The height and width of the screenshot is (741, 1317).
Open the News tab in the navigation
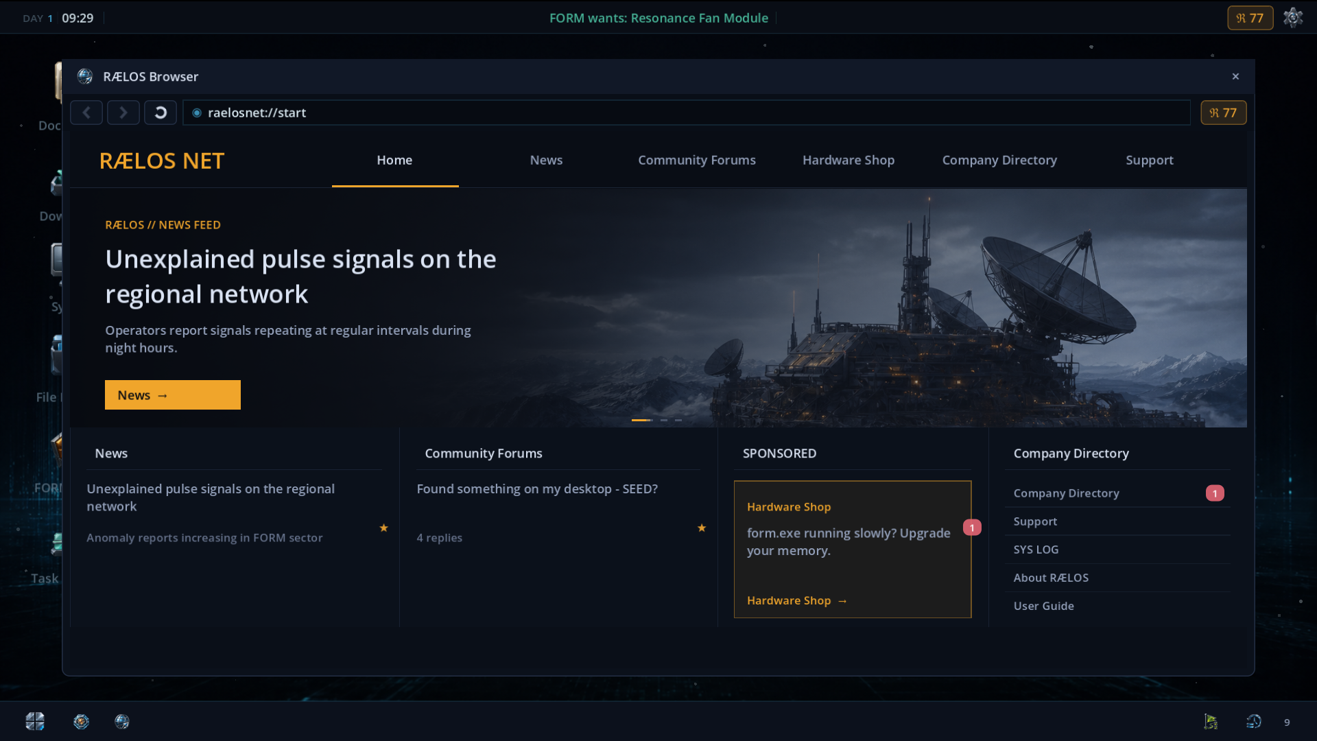click(x=546, y=160)
